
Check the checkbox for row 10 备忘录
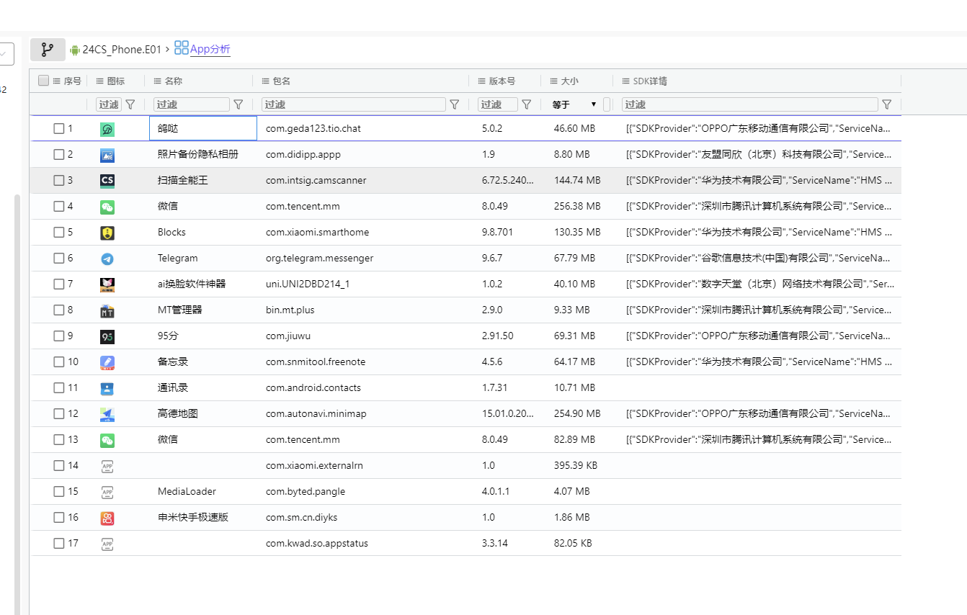(59, 362)
